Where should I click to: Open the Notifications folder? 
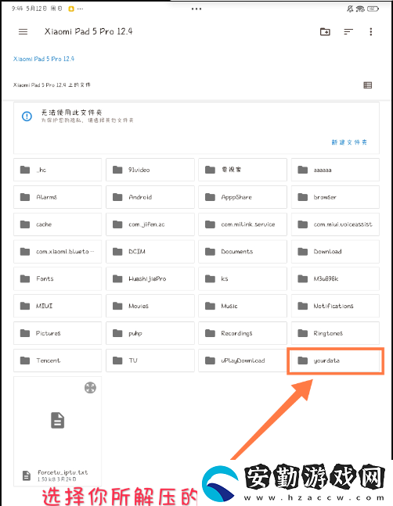click(335, 306)
